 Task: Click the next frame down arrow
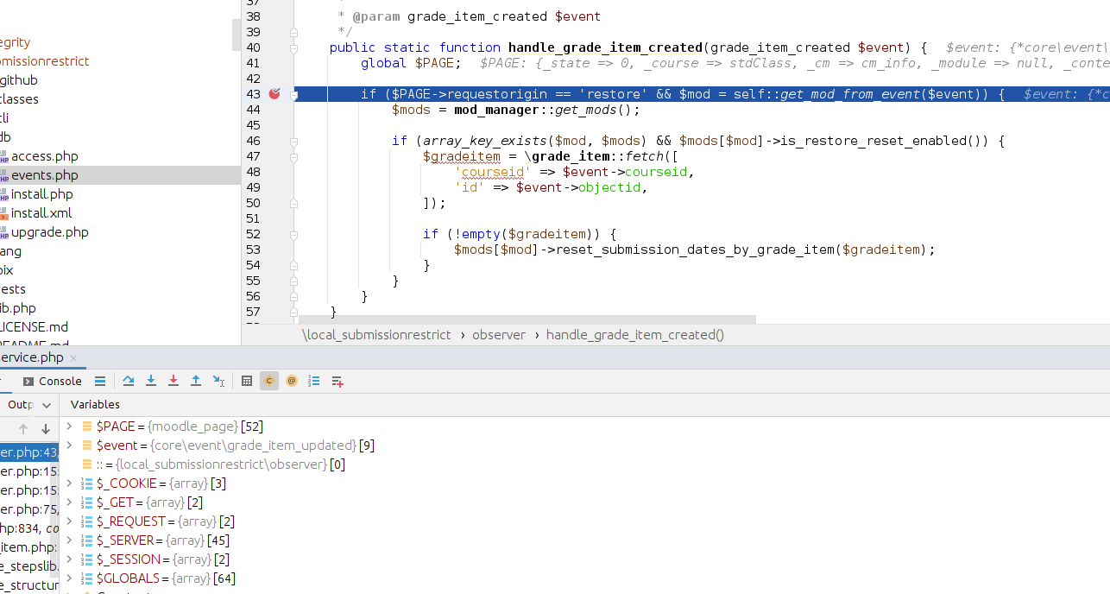coord(46,429)
